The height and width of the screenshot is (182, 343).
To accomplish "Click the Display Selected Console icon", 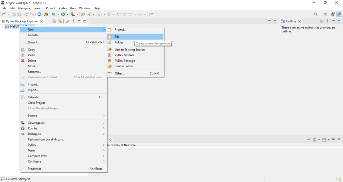I will pos(315,140).
